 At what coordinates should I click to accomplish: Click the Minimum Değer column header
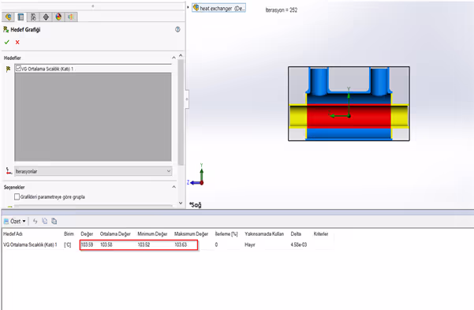point(152,233)
